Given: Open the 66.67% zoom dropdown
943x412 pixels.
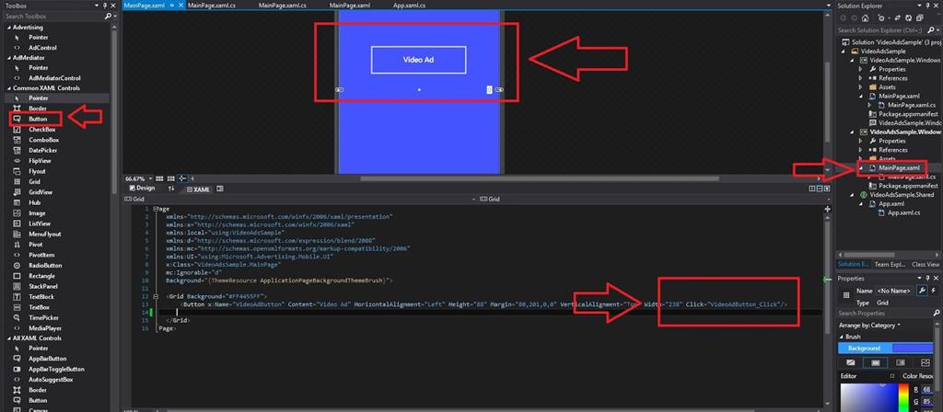Looking at the screenshot, I should pyautogui.click(x=150, y=178).
